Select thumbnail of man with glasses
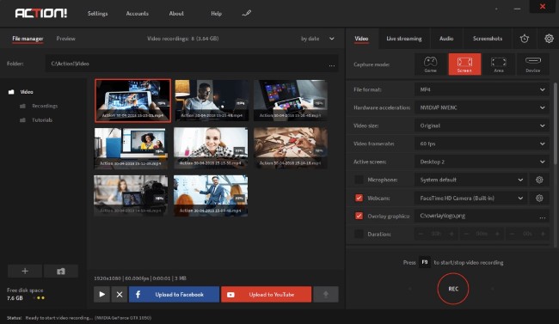This screenshot has height=324, width=559. (212, 101)
